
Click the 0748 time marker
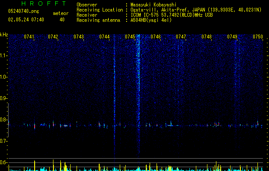[207, 37]
